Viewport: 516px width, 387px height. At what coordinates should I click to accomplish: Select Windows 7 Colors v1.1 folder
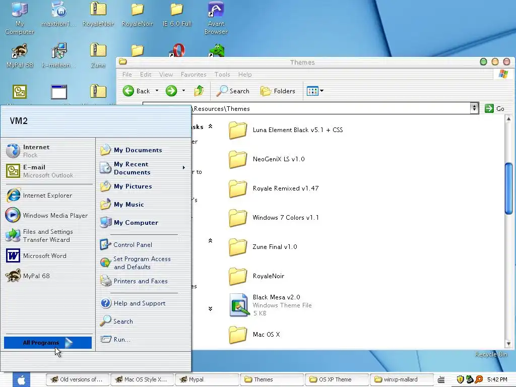(274, 218)
